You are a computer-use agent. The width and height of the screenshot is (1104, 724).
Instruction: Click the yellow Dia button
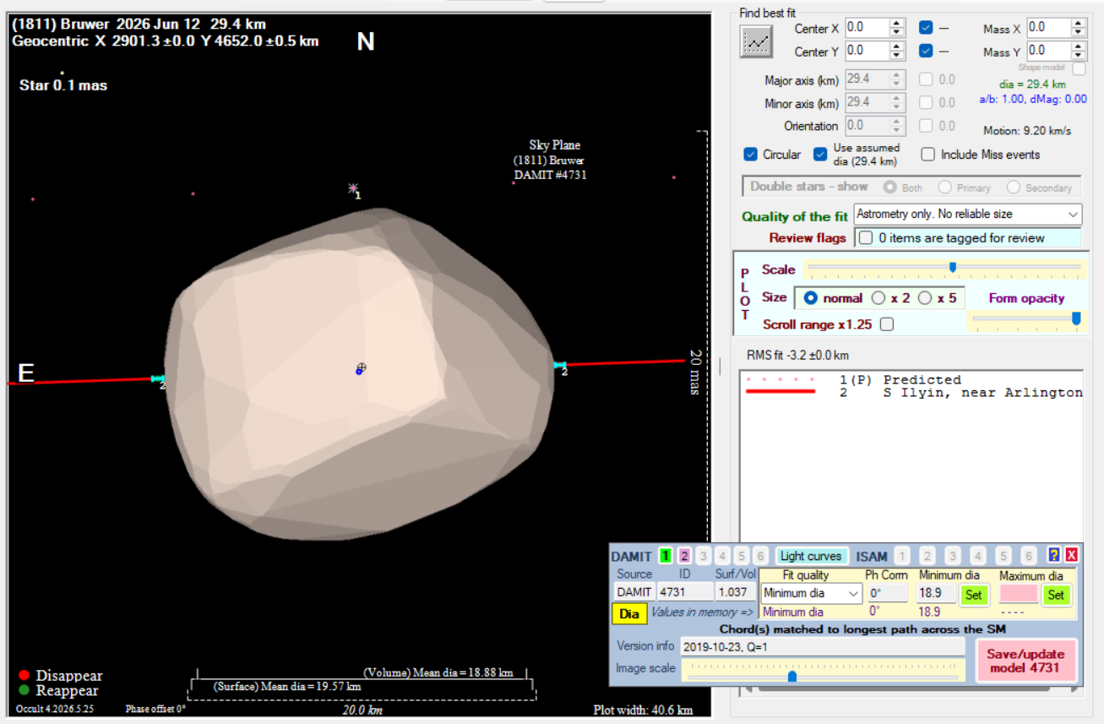(629, 613)
